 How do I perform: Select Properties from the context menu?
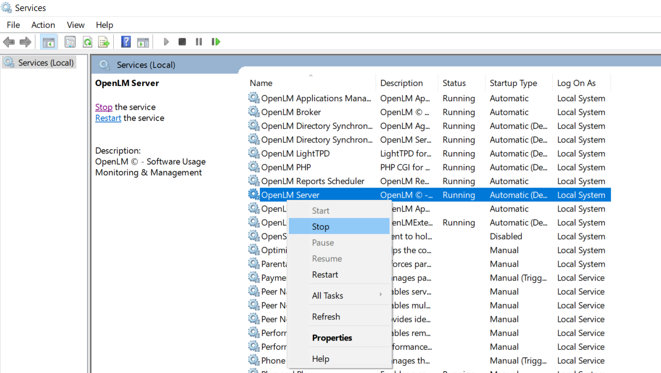[332, 338]
